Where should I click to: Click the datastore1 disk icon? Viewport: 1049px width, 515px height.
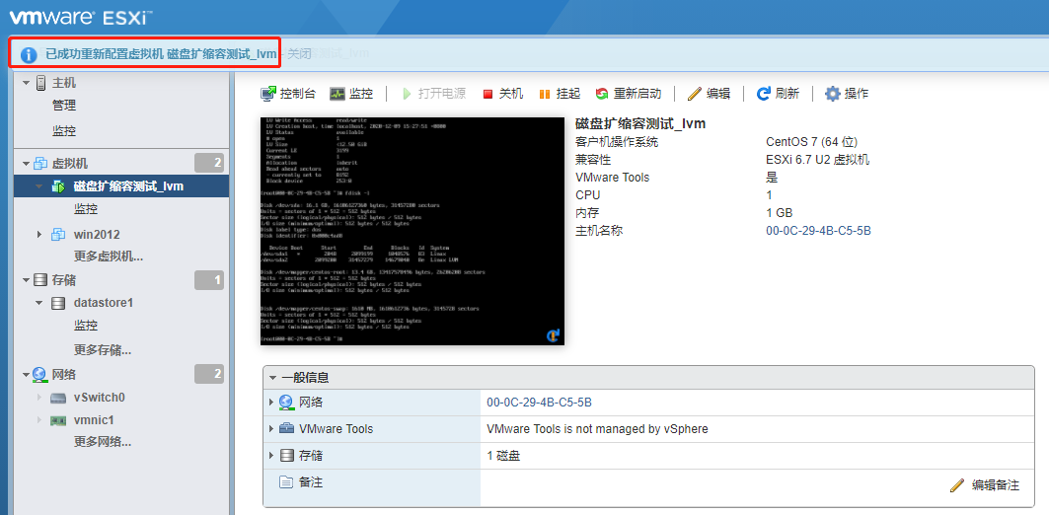pos(58,303)
